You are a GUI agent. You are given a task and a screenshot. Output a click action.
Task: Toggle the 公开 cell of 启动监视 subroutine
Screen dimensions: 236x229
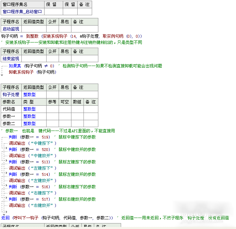[x=52, y=29]
